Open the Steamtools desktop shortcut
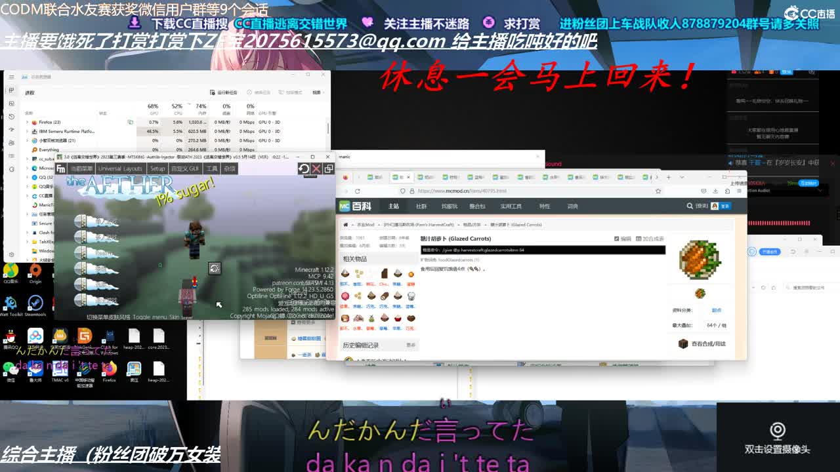The width and height of the screenshot is (840, 472). tap(35, 305)
